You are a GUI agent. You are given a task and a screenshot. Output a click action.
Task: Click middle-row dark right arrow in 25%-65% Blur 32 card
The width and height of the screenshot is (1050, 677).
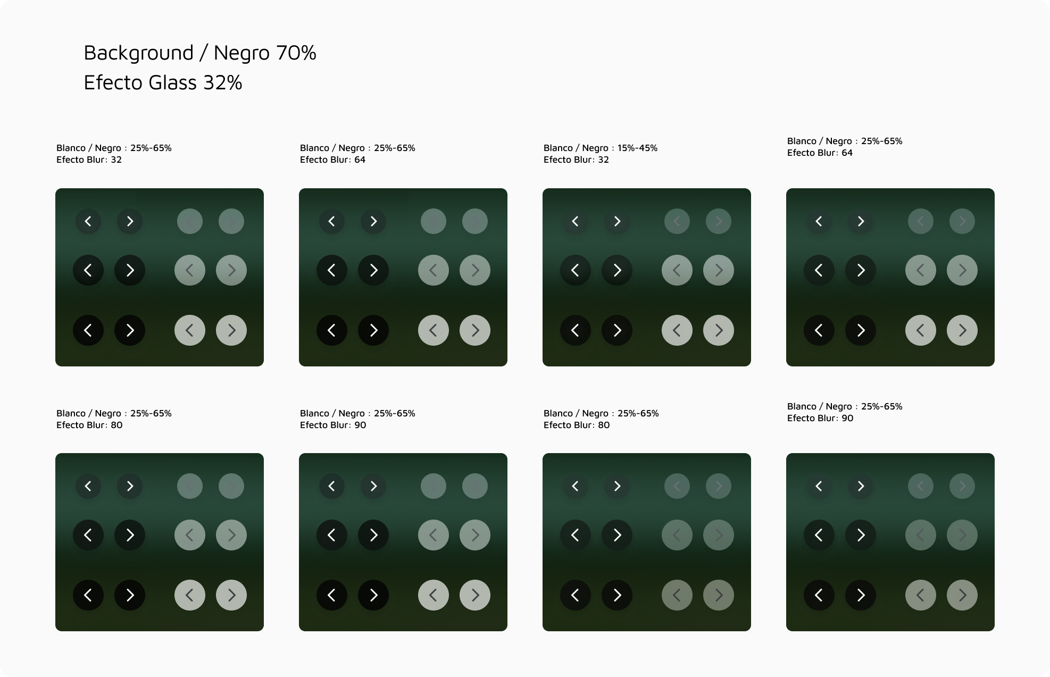point(130,270)
